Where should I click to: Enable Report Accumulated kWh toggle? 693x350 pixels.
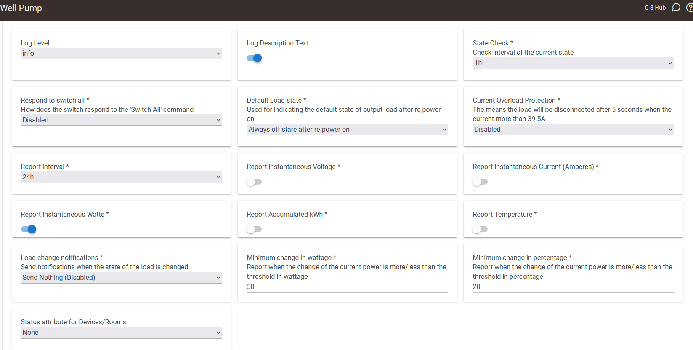pyautogui.click(x=254, y=229)
